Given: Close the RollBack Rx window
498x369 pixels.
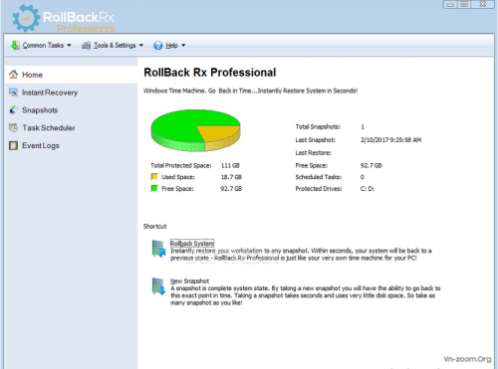Looking at the screenshot, I should coord(483,4).
